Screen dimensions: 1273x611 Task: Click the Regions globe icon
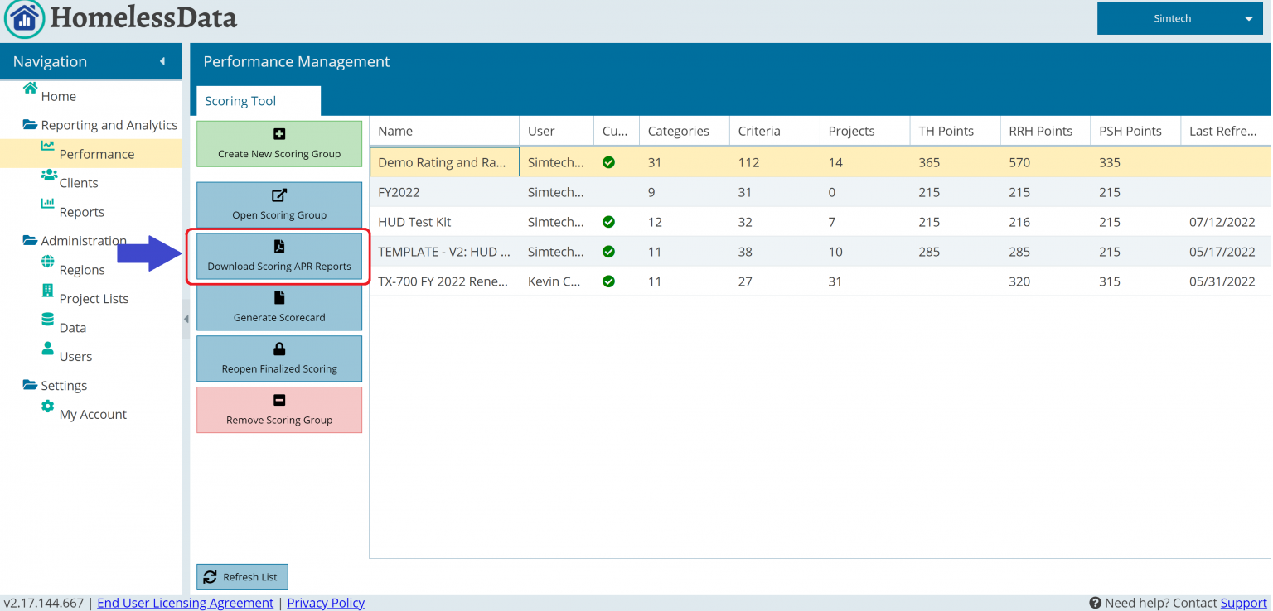pyautogui.click(x=48, y=262)
